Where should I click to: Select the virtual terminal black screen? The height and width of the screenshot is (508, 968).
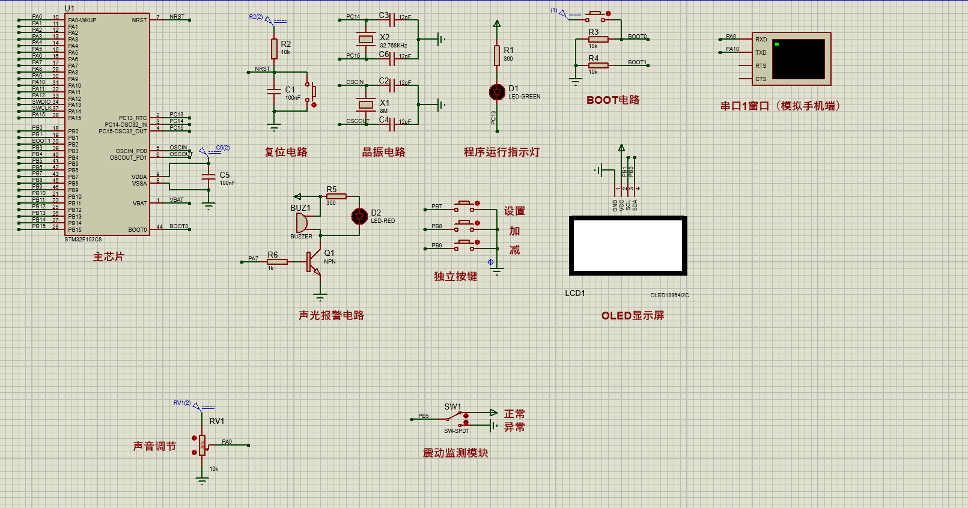pos(799,59)
